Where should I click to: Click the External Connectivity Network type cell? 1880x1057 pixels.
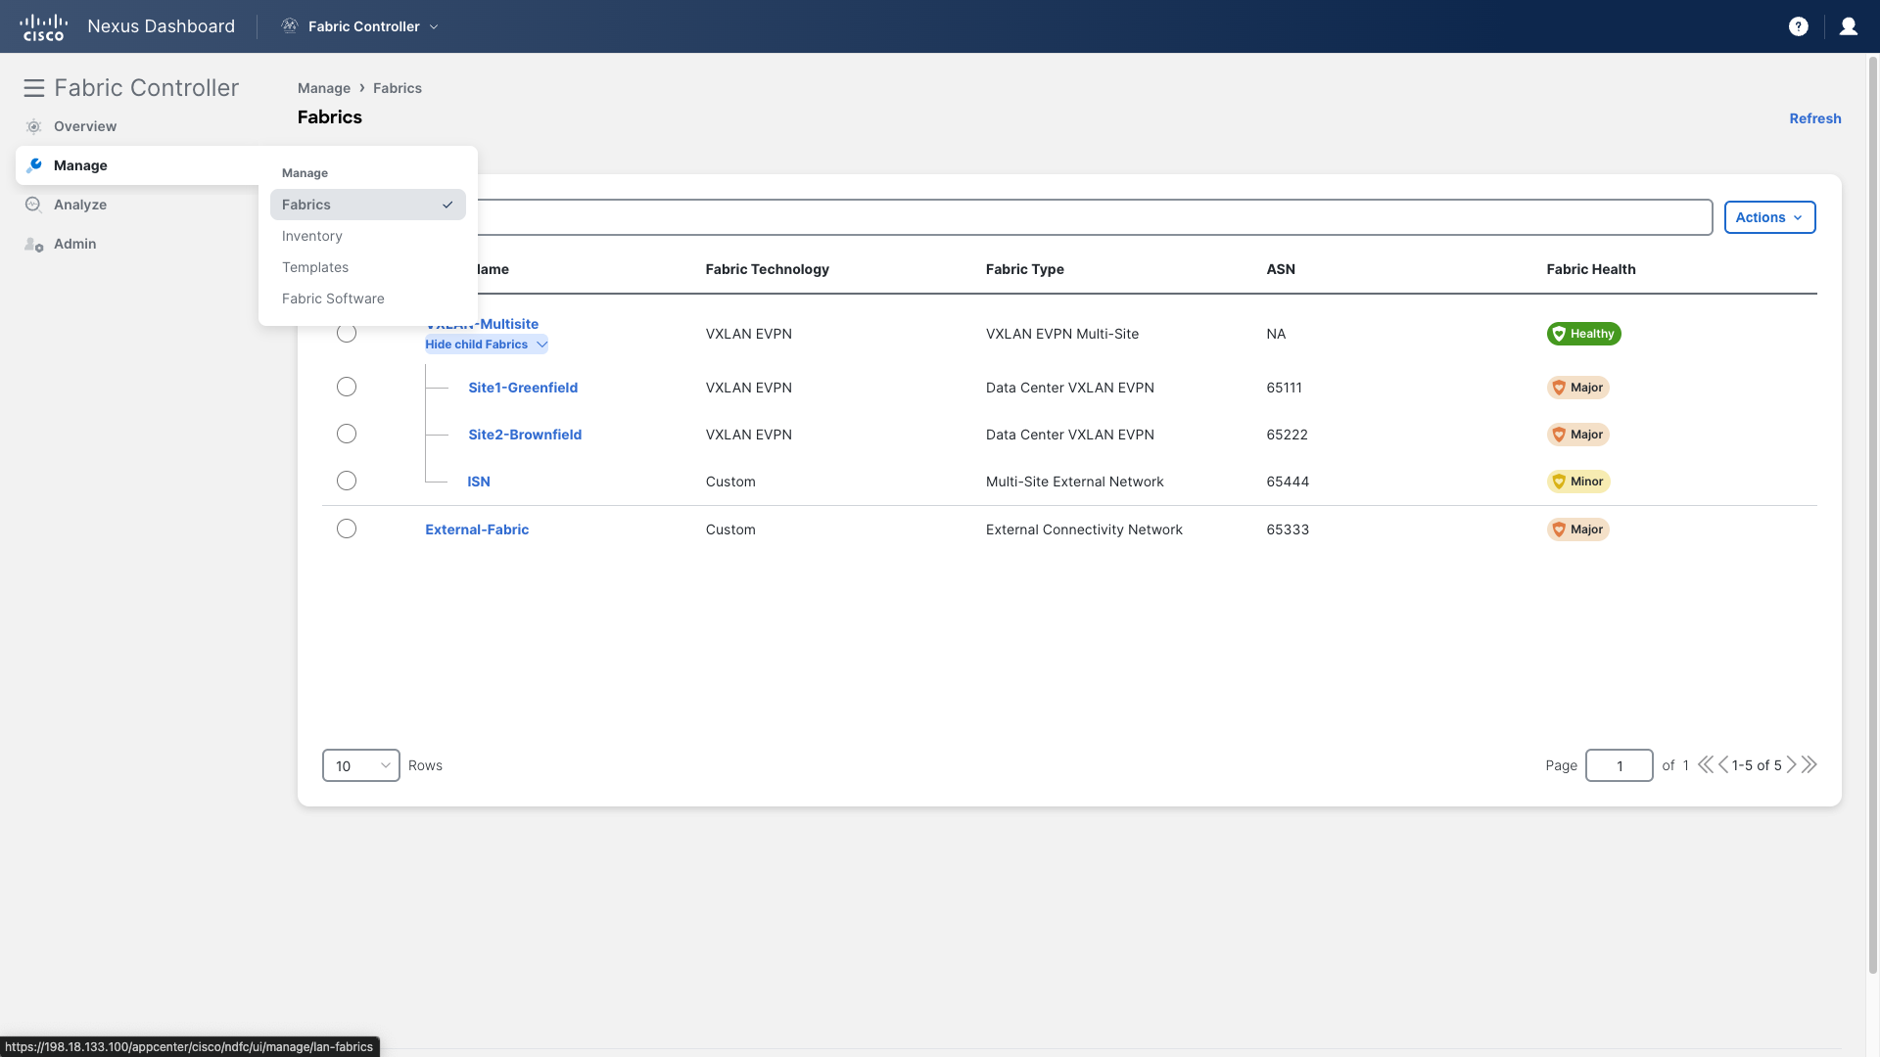pos(1084,529)
